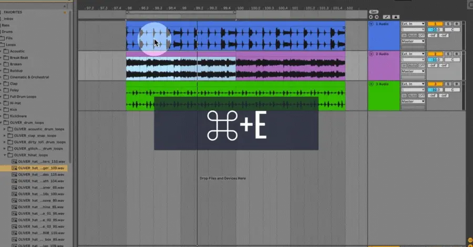This screenshot has height=247, width=473.
Task: Collapse the 1 Audio track unfold arrow
Action: tap(372, 24)
